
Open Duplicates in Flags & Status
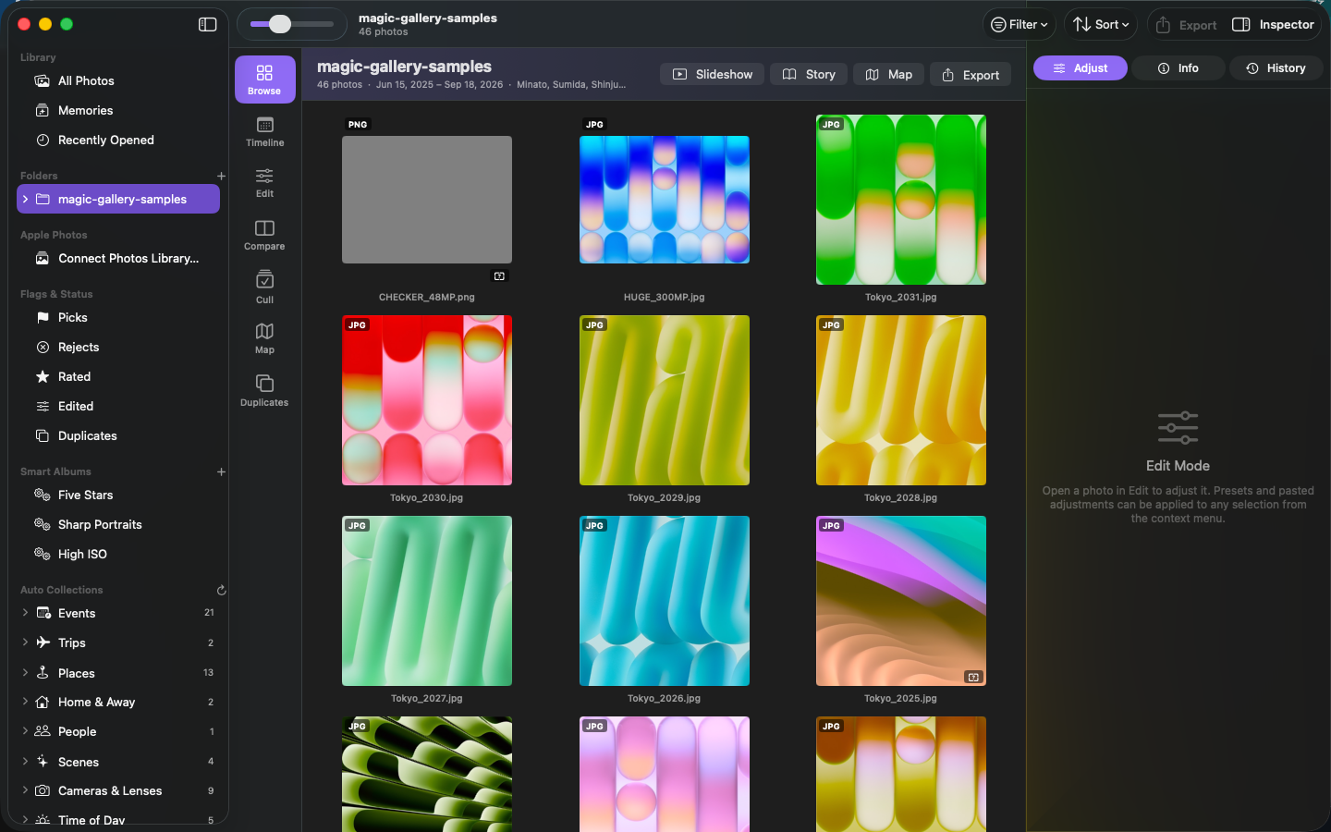(118, 436)
